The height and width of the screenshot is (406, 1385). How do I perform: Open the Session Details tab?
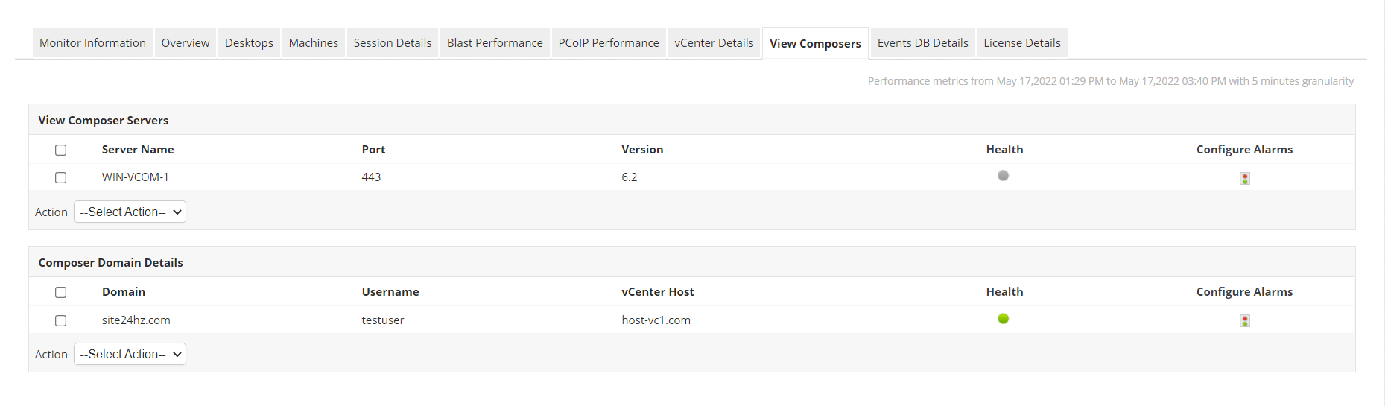(392, 43)
